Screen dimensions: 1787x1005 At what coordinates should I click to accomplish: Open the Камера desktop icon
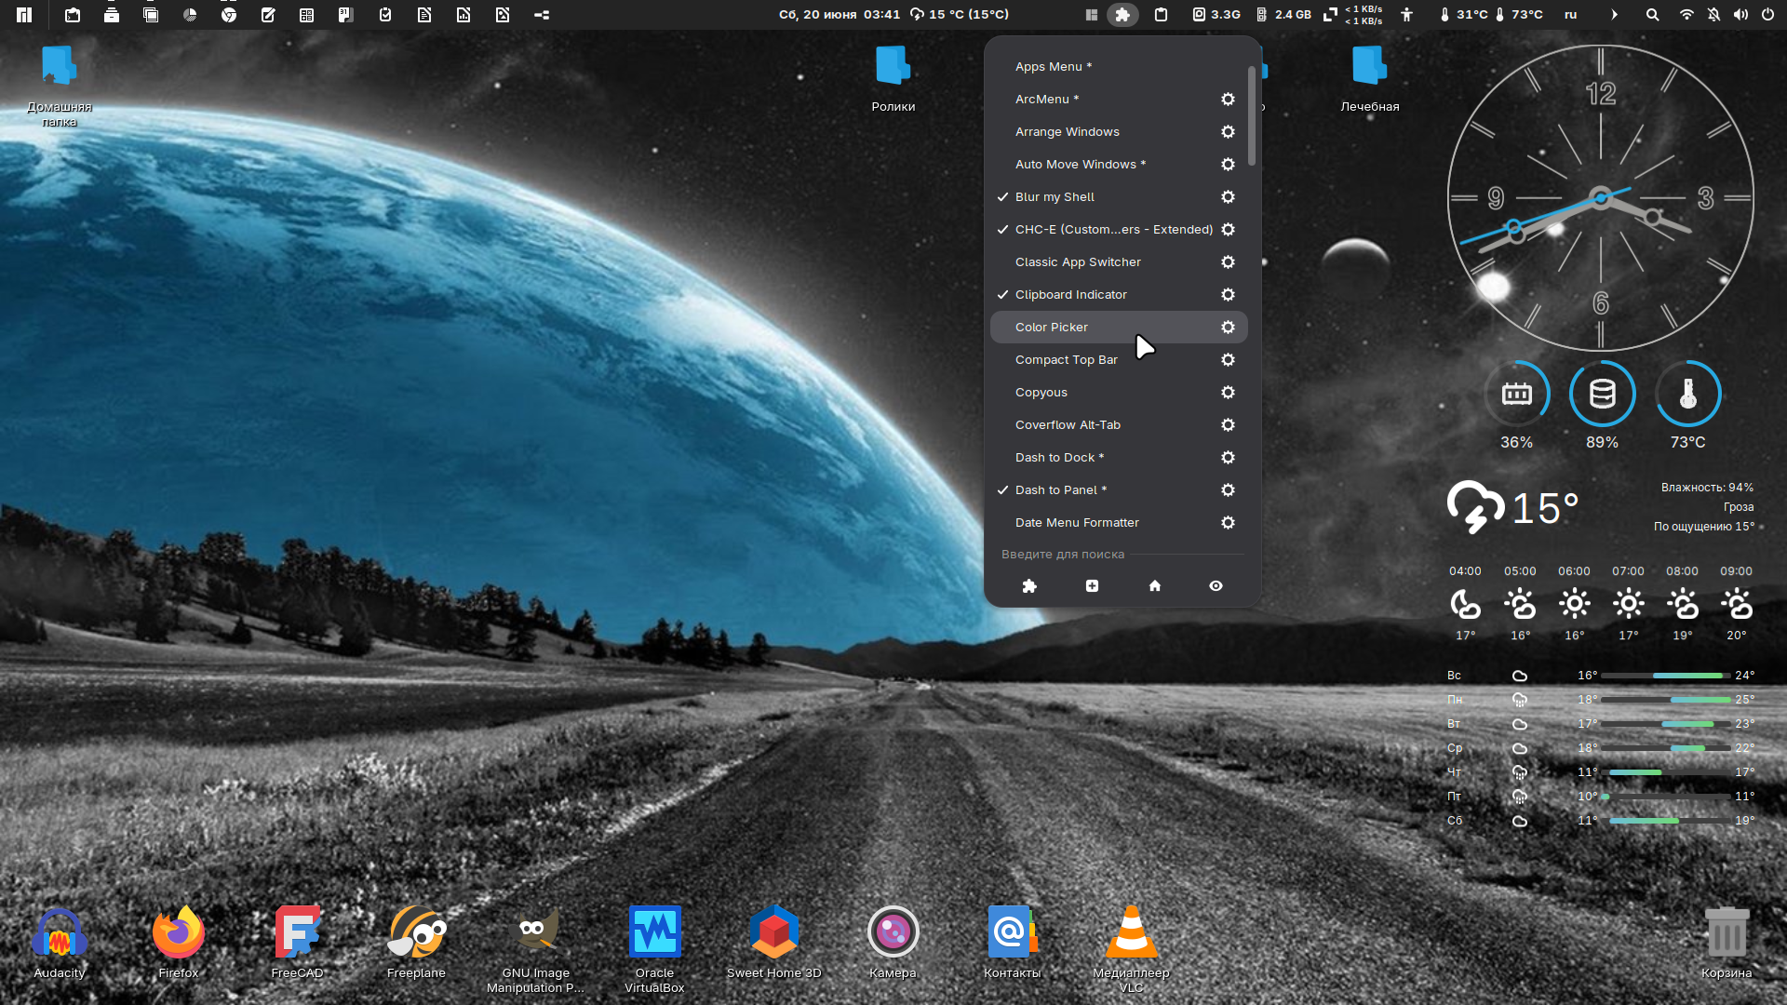(x=893, y=943)
